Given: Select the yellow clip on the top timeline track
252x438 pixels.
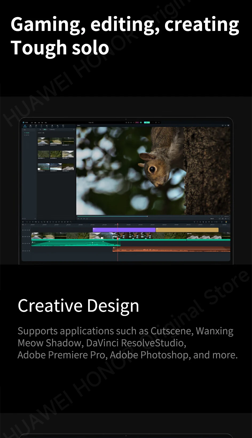Looking at the screenshot, I should pyautogui.click(x=187, y=230).
